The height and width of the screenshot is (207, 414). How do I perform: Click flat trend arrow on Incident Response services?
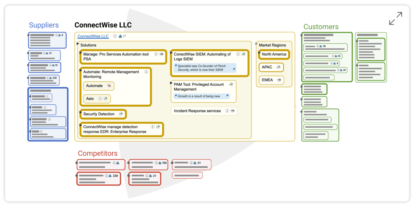pyautogui.click(x=232, y=111)
